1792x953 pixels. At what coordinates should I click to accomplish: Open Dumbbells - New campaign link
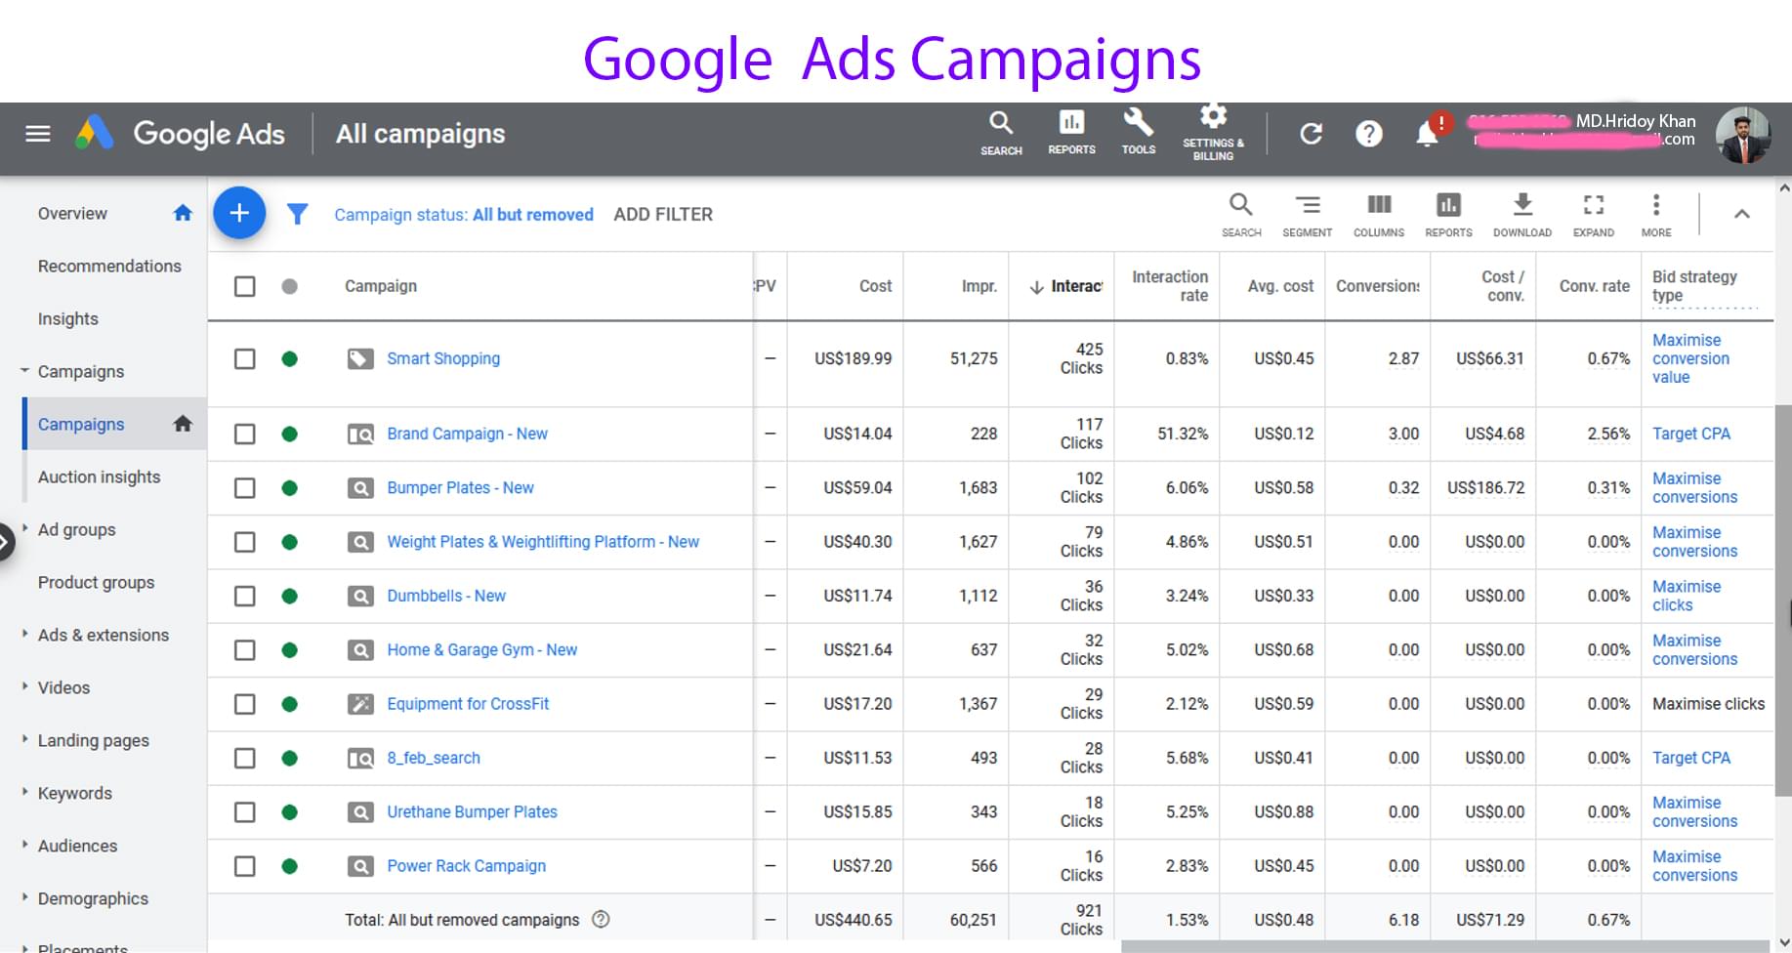[446, 596]
